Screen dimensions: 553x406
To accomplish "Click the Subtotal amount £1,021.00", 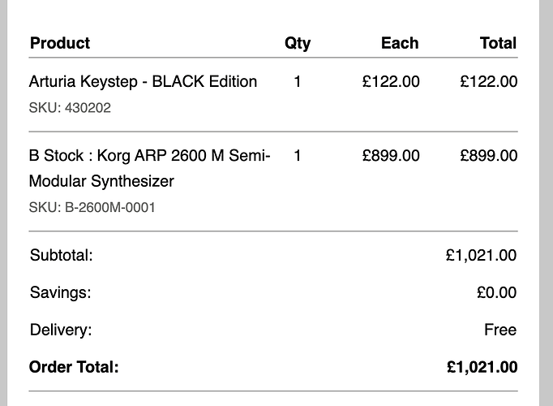I will pyautogui.click(x=481, y=255).
